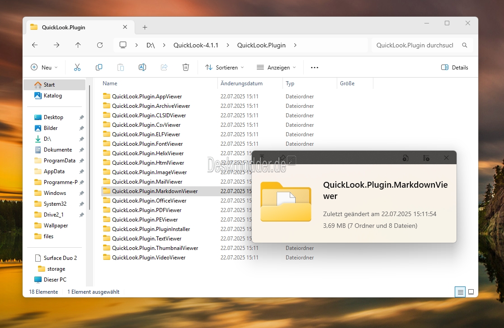Unpin Dokumente using its pin icon
This screenshot has width=504, height=328.
pyautogui.click(x=82, y=150)
